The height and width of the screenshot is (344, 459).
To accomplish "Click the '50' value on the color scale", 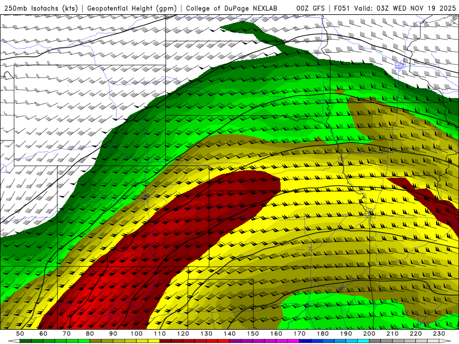I will pyautogui.click(x=20, y=334).
